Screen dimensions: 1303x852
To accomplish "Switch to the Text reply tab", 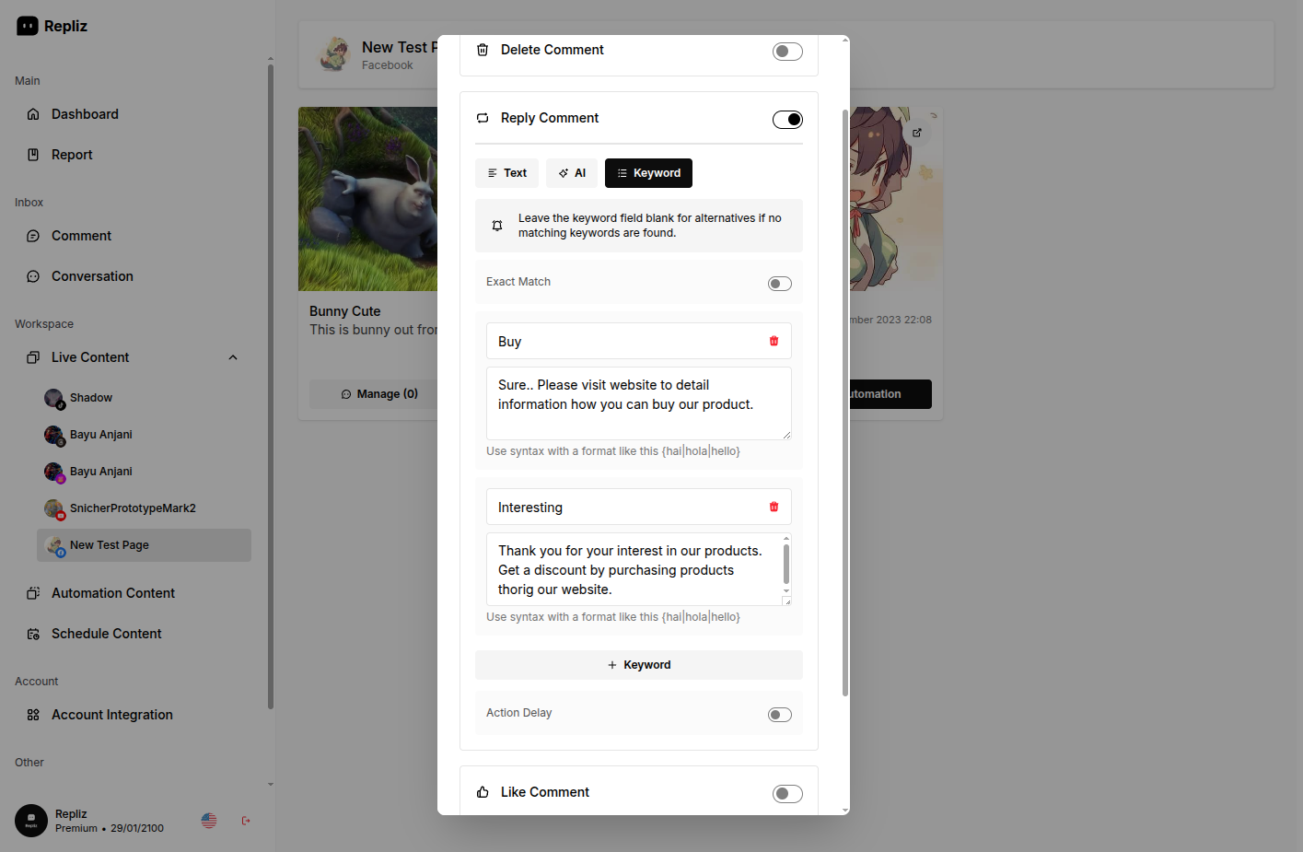I will (x=506, y=173).
